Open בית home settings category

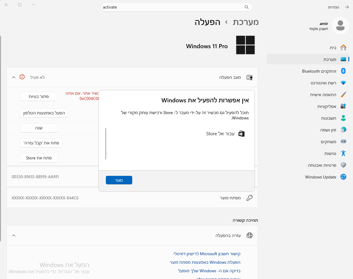(x=308, y=47)
